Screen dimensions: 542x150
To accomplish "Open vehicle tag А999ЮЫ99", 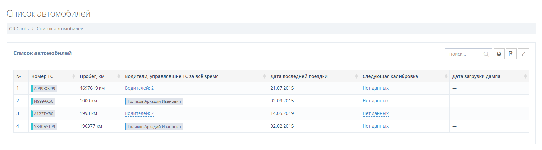I will 44,88.
